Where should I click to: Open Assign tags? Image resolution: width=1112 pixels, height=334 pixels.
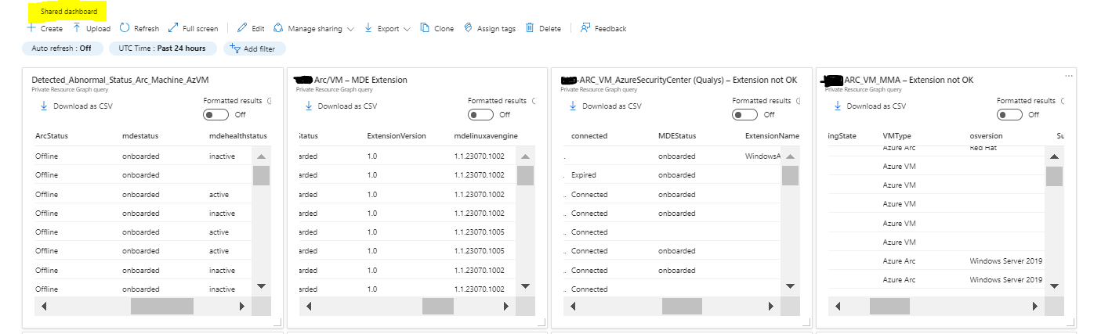coord(469,28)
